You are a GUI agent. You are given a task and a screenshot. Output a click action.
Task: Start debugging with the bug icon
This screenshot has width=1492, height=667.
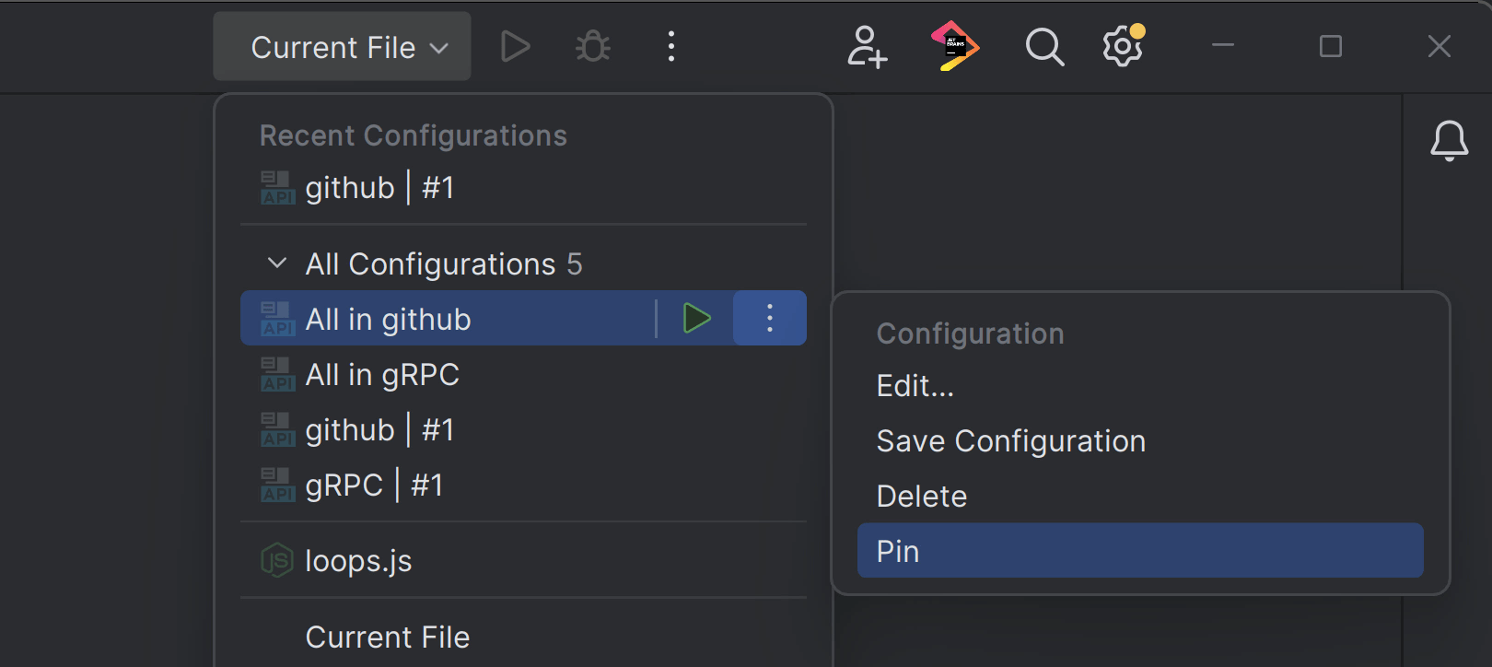pos(592,46)
